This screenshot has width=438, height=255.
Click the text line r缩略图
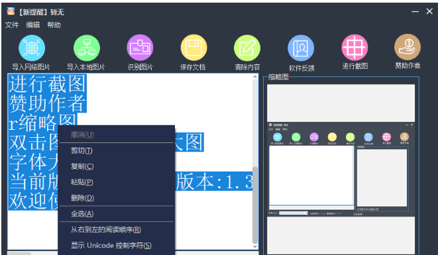(42, 123)
